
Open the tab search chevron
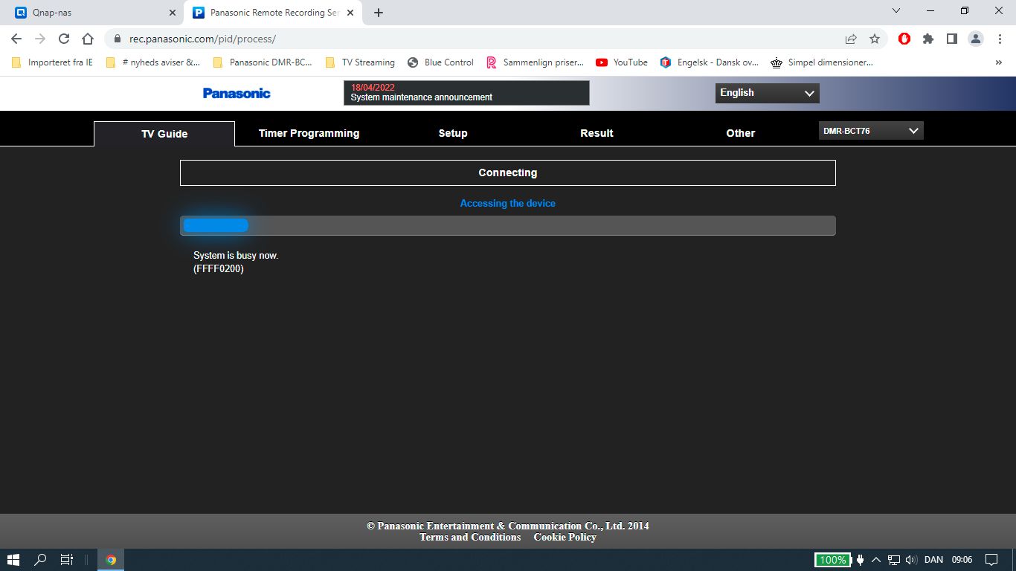point(896,10)
